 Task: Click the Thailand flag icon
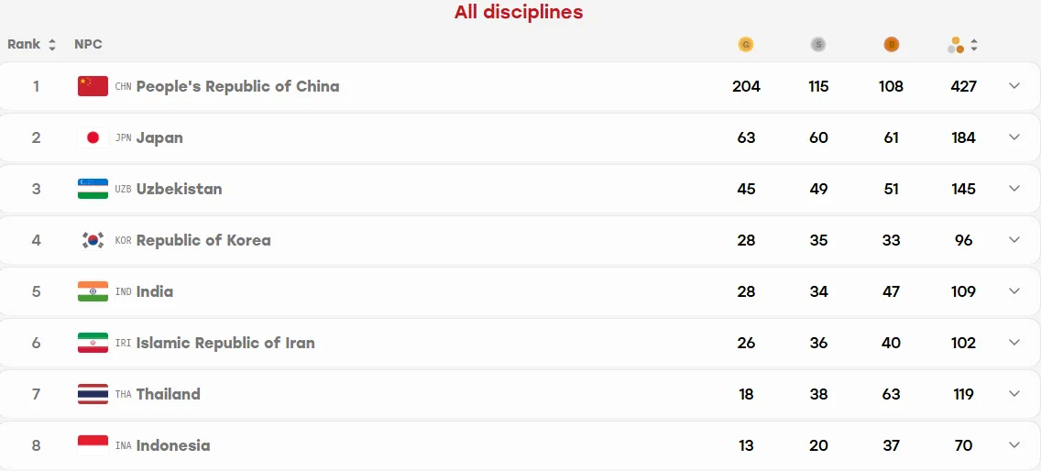[93, 394]
